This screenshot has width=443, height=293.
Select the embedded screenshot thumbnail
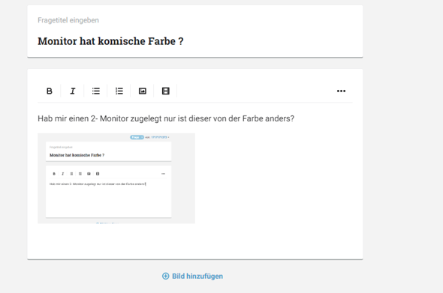coord(116,178)
